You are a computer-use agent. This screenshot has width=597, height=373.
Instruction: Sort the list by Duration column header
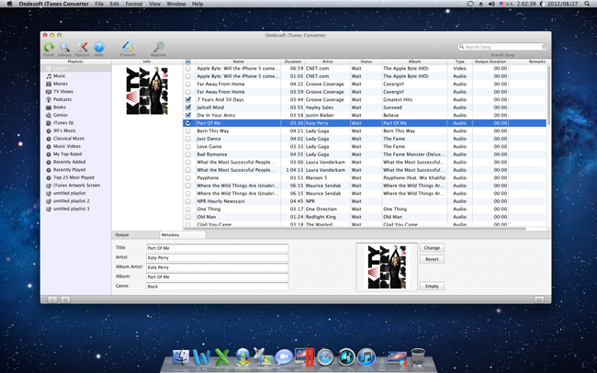tap(292, 62)
